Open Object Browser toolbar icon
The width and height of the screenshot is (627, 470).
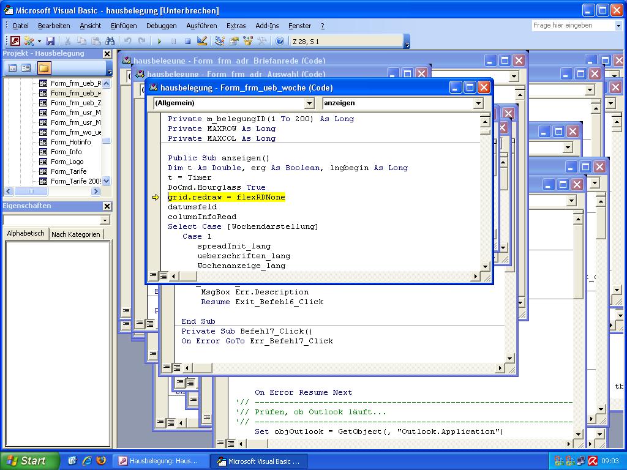248,41
